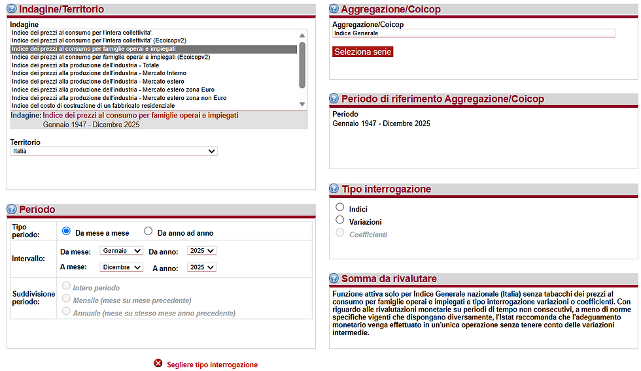This screenshot has width=641, height=371.
Task: Open help icon beside Periodo di riferimento heading
Action: 334,99
